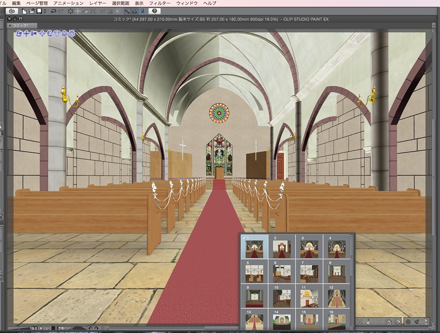The width and height of the screenshot is (440, 333).
Task: Open the レイヤー menu
Action: (x=98, y=3)
